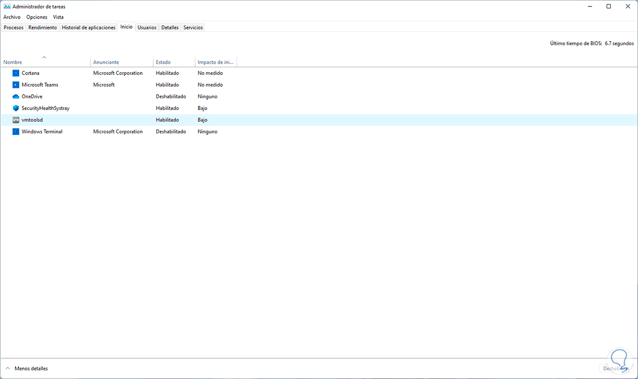
Task: Select the OneDrive row name
Action: (x=32, y=96)
